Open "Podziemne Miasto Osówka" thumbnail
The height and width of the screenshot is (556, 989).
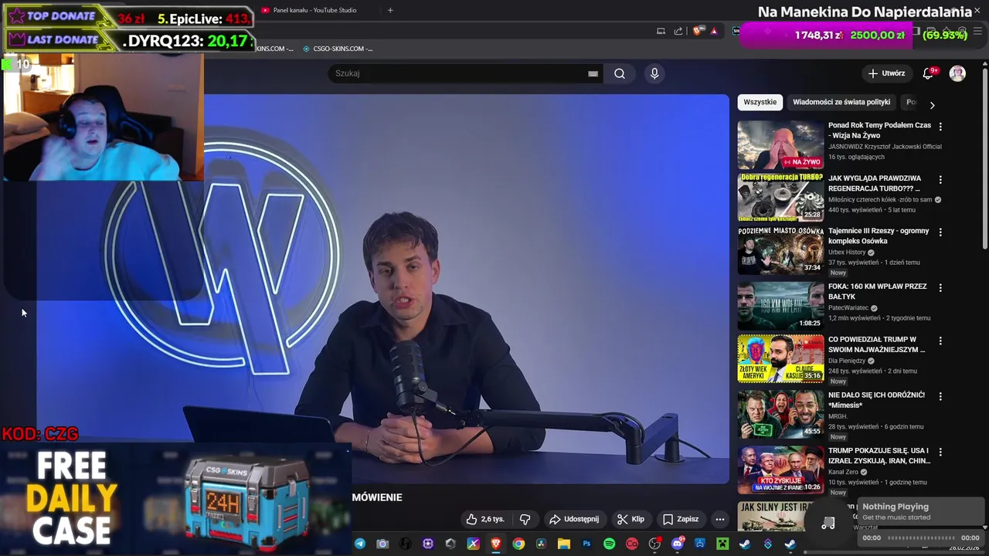[780, 250]
